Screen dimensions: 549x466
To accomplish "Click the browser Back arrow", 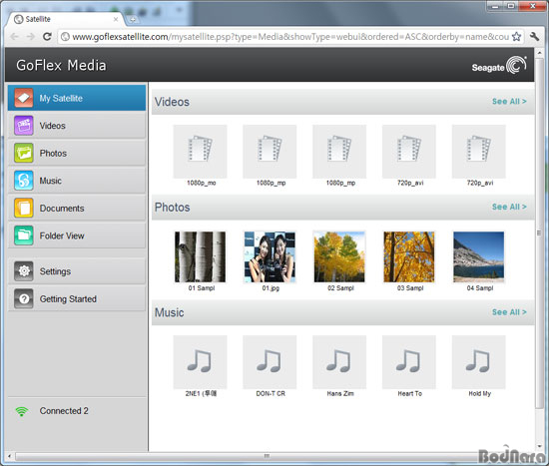I will tap(14, 36).
